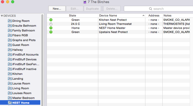Click Kitchen Nest Protect green status dot

pos(51,20)
